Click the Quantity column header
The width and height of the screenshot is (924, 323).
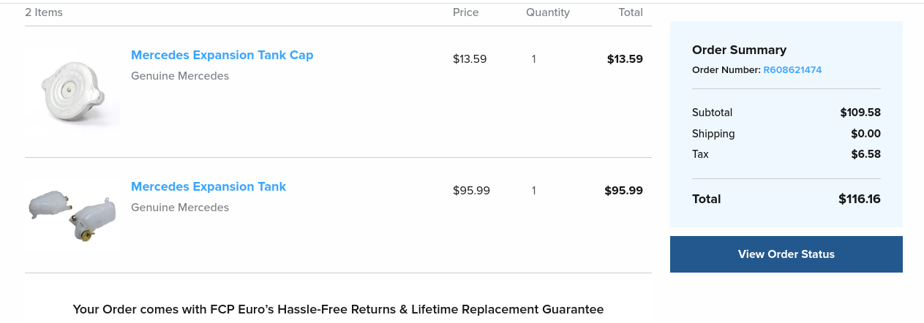coord(547,12)
